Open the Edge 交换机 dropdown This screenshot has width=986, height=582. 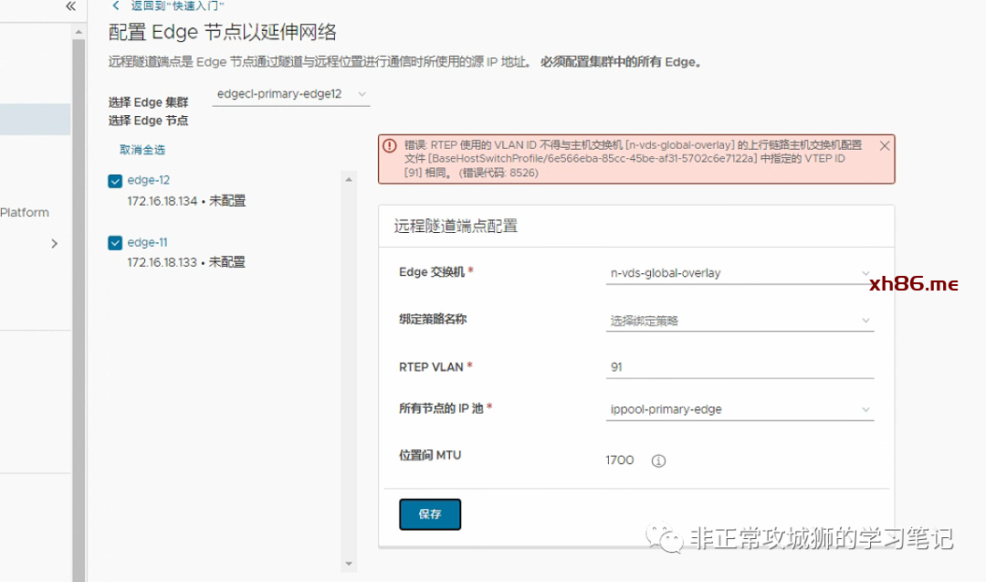point(739,273)
